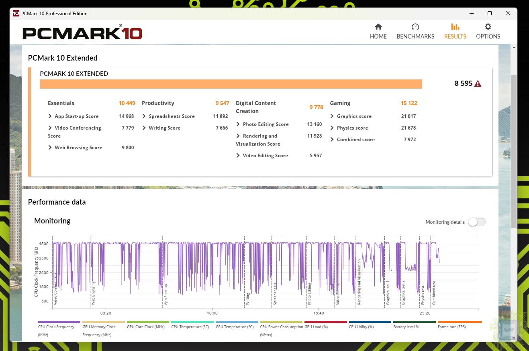529x351 pixels.
Task: Select the GPU Load legend swatch
Action: (325, 322)
